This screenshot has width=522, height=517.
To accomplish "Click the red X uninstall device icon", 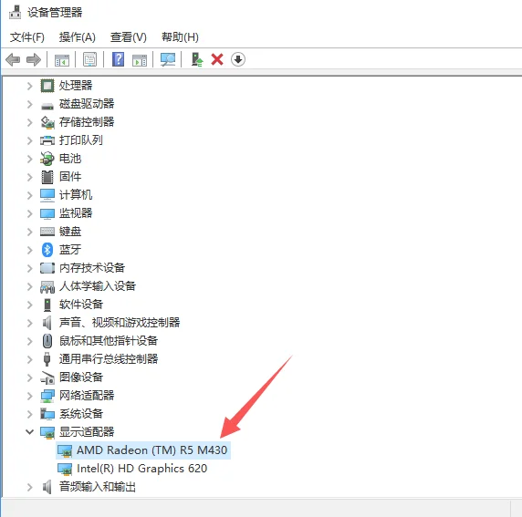I will (217, 60).
